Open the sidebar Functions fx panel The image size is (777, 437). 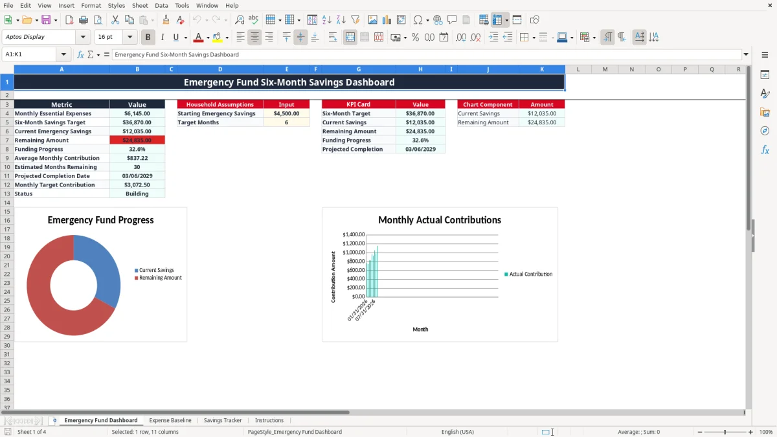(x=765, y=150)
